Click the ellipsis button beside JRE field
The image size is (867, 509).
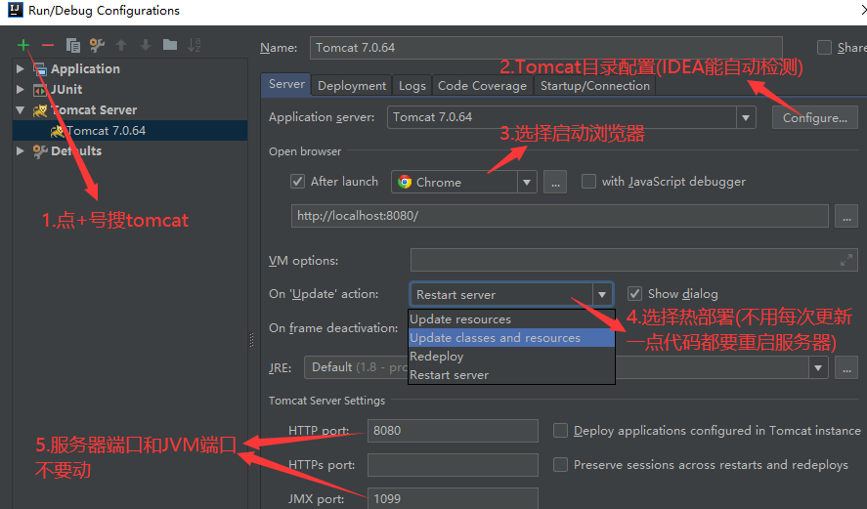point(846,367)
